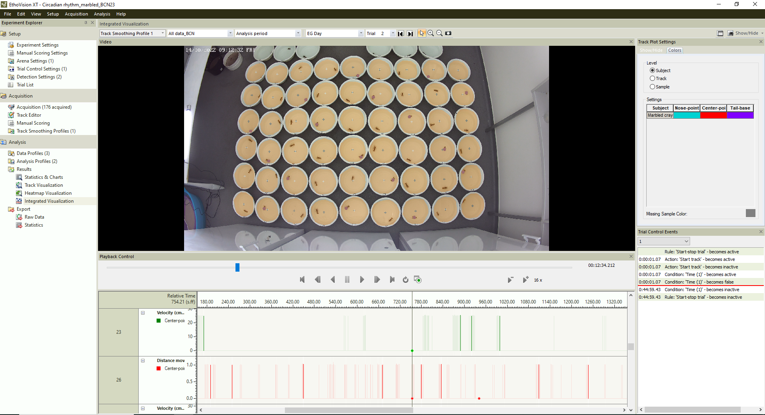Viewport: 765px width, 415px height.
Task: Click the Acquisition section header
Action: [x=48, y=96]
